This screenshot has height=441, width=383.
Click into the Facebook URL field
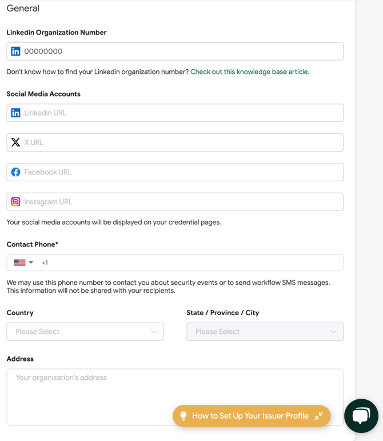click(175, 172)
